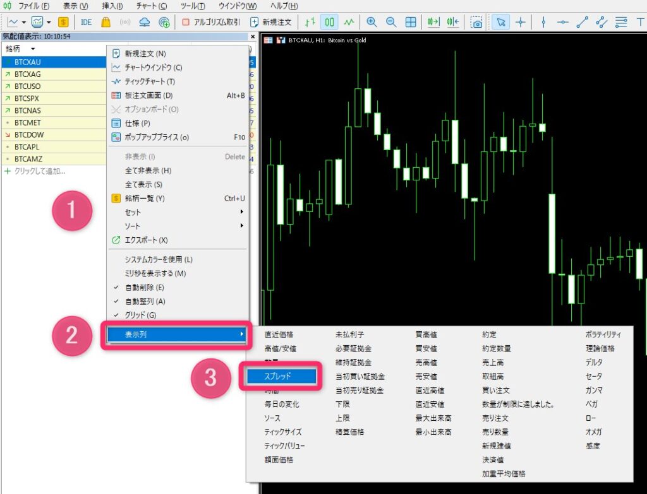
Task: Click the zoom in magnifier icon
Action: click(x=372, y=22)
